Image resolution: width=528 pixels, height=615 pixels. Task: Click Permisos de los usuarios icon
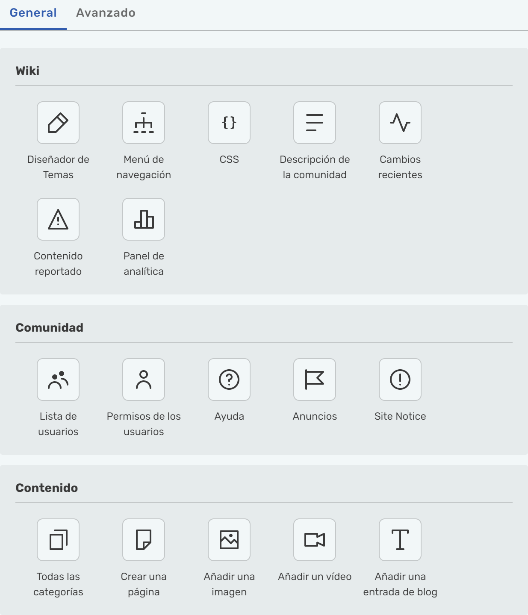[x=144, y=380]
